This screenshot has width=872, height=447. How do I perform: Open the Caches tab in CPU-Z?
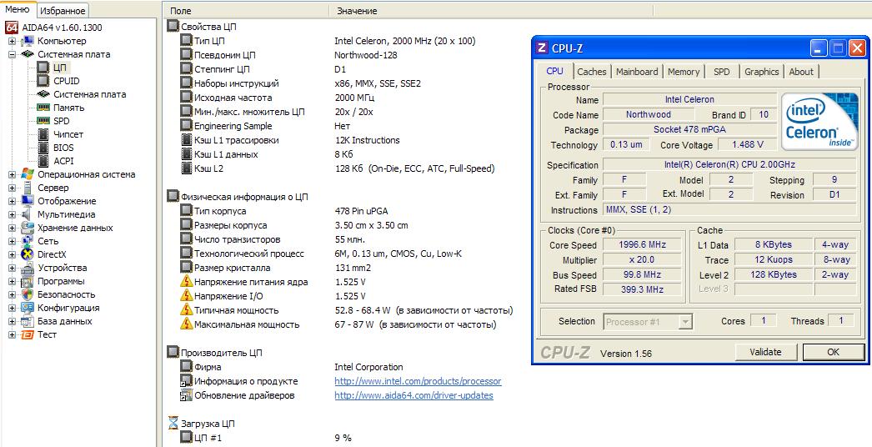(592, 72)
